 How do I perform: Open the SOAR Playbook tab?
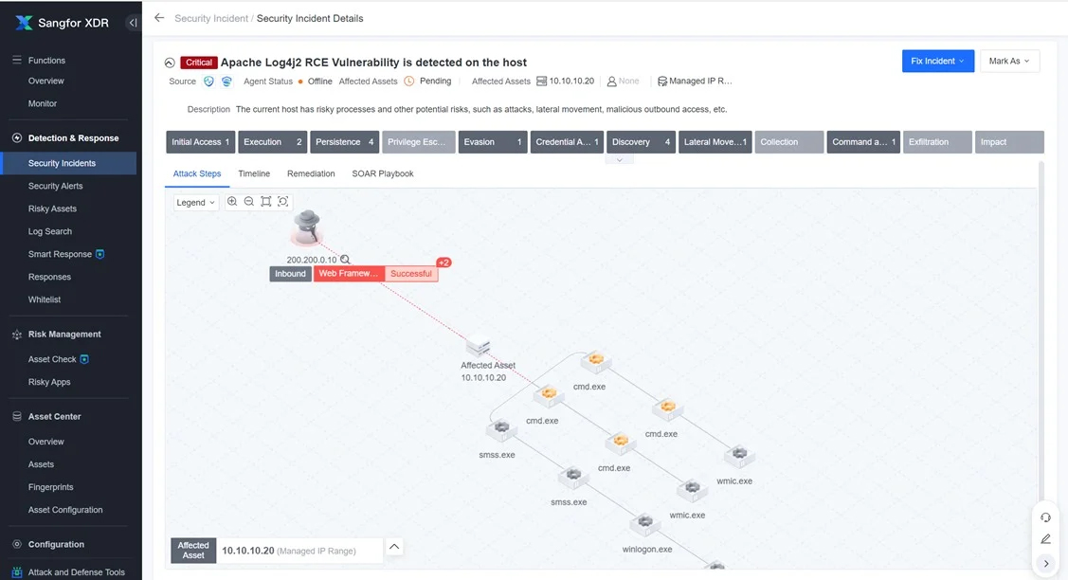pyautogui.click(x=383, y=174)
